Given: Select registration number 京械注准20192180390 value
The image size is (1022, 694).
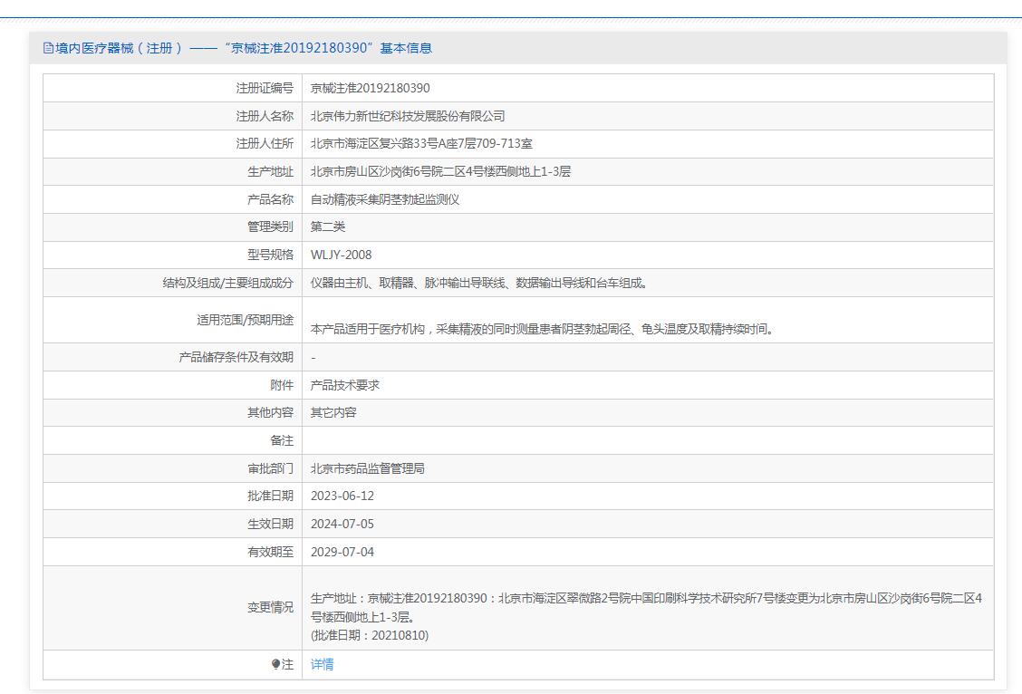Looking at the screenshot, I should (x=371, y=88).
